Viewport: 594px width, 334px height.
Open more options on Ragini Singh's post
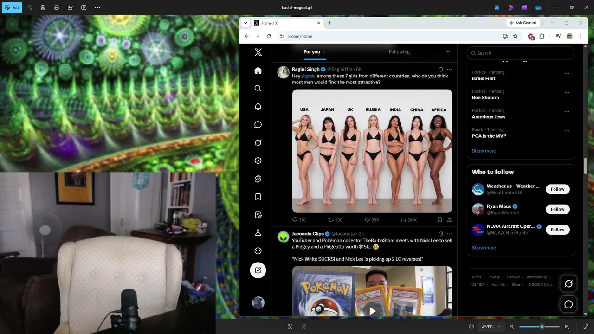(x=449, y=69)
